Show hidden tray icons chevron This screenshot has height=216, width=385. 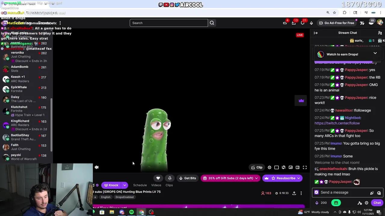click(x=336, y=212)
